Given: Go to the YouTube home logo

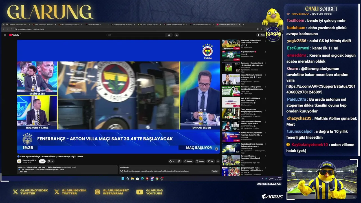Looking at the screenshot, I should click(x=14, y=35).
